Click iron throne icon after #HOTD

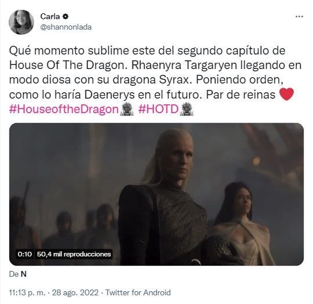(186, 109)
